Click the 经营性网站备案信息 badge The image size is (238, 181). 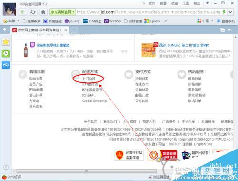coord(129,155)
